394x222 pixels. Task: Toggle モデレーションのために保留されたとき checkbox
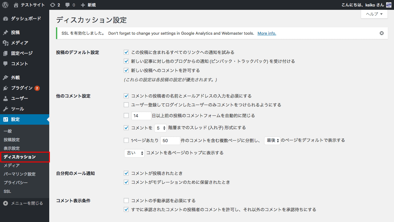click(126, 182)
